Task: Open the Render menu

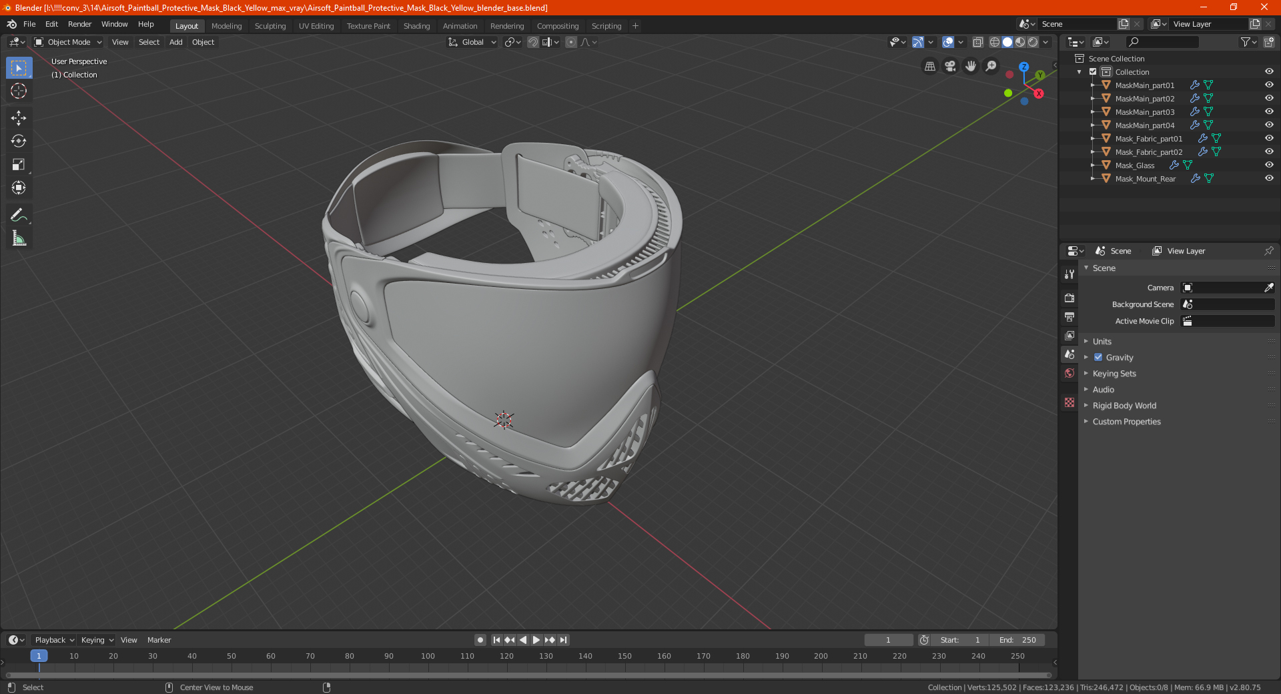Action: 79,24
